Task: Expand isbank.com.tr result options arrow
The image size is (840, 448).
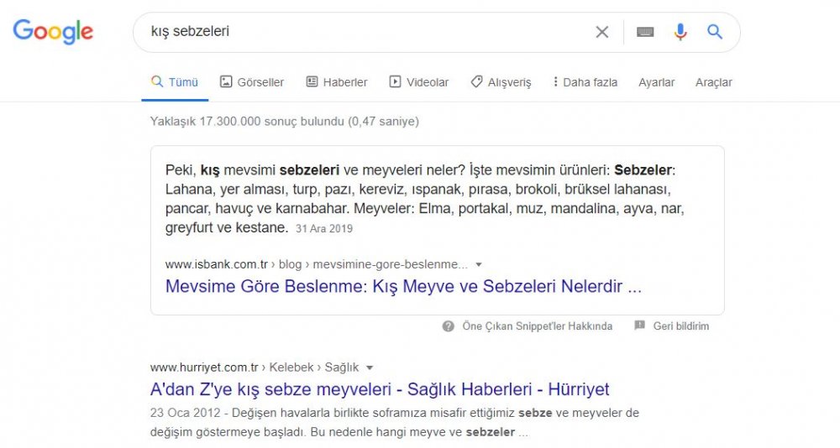Action: coord(479,264)
